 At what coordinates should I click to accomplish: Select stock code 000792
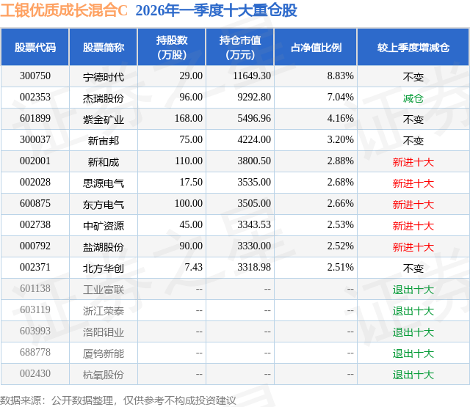click(x=35, y=246)
